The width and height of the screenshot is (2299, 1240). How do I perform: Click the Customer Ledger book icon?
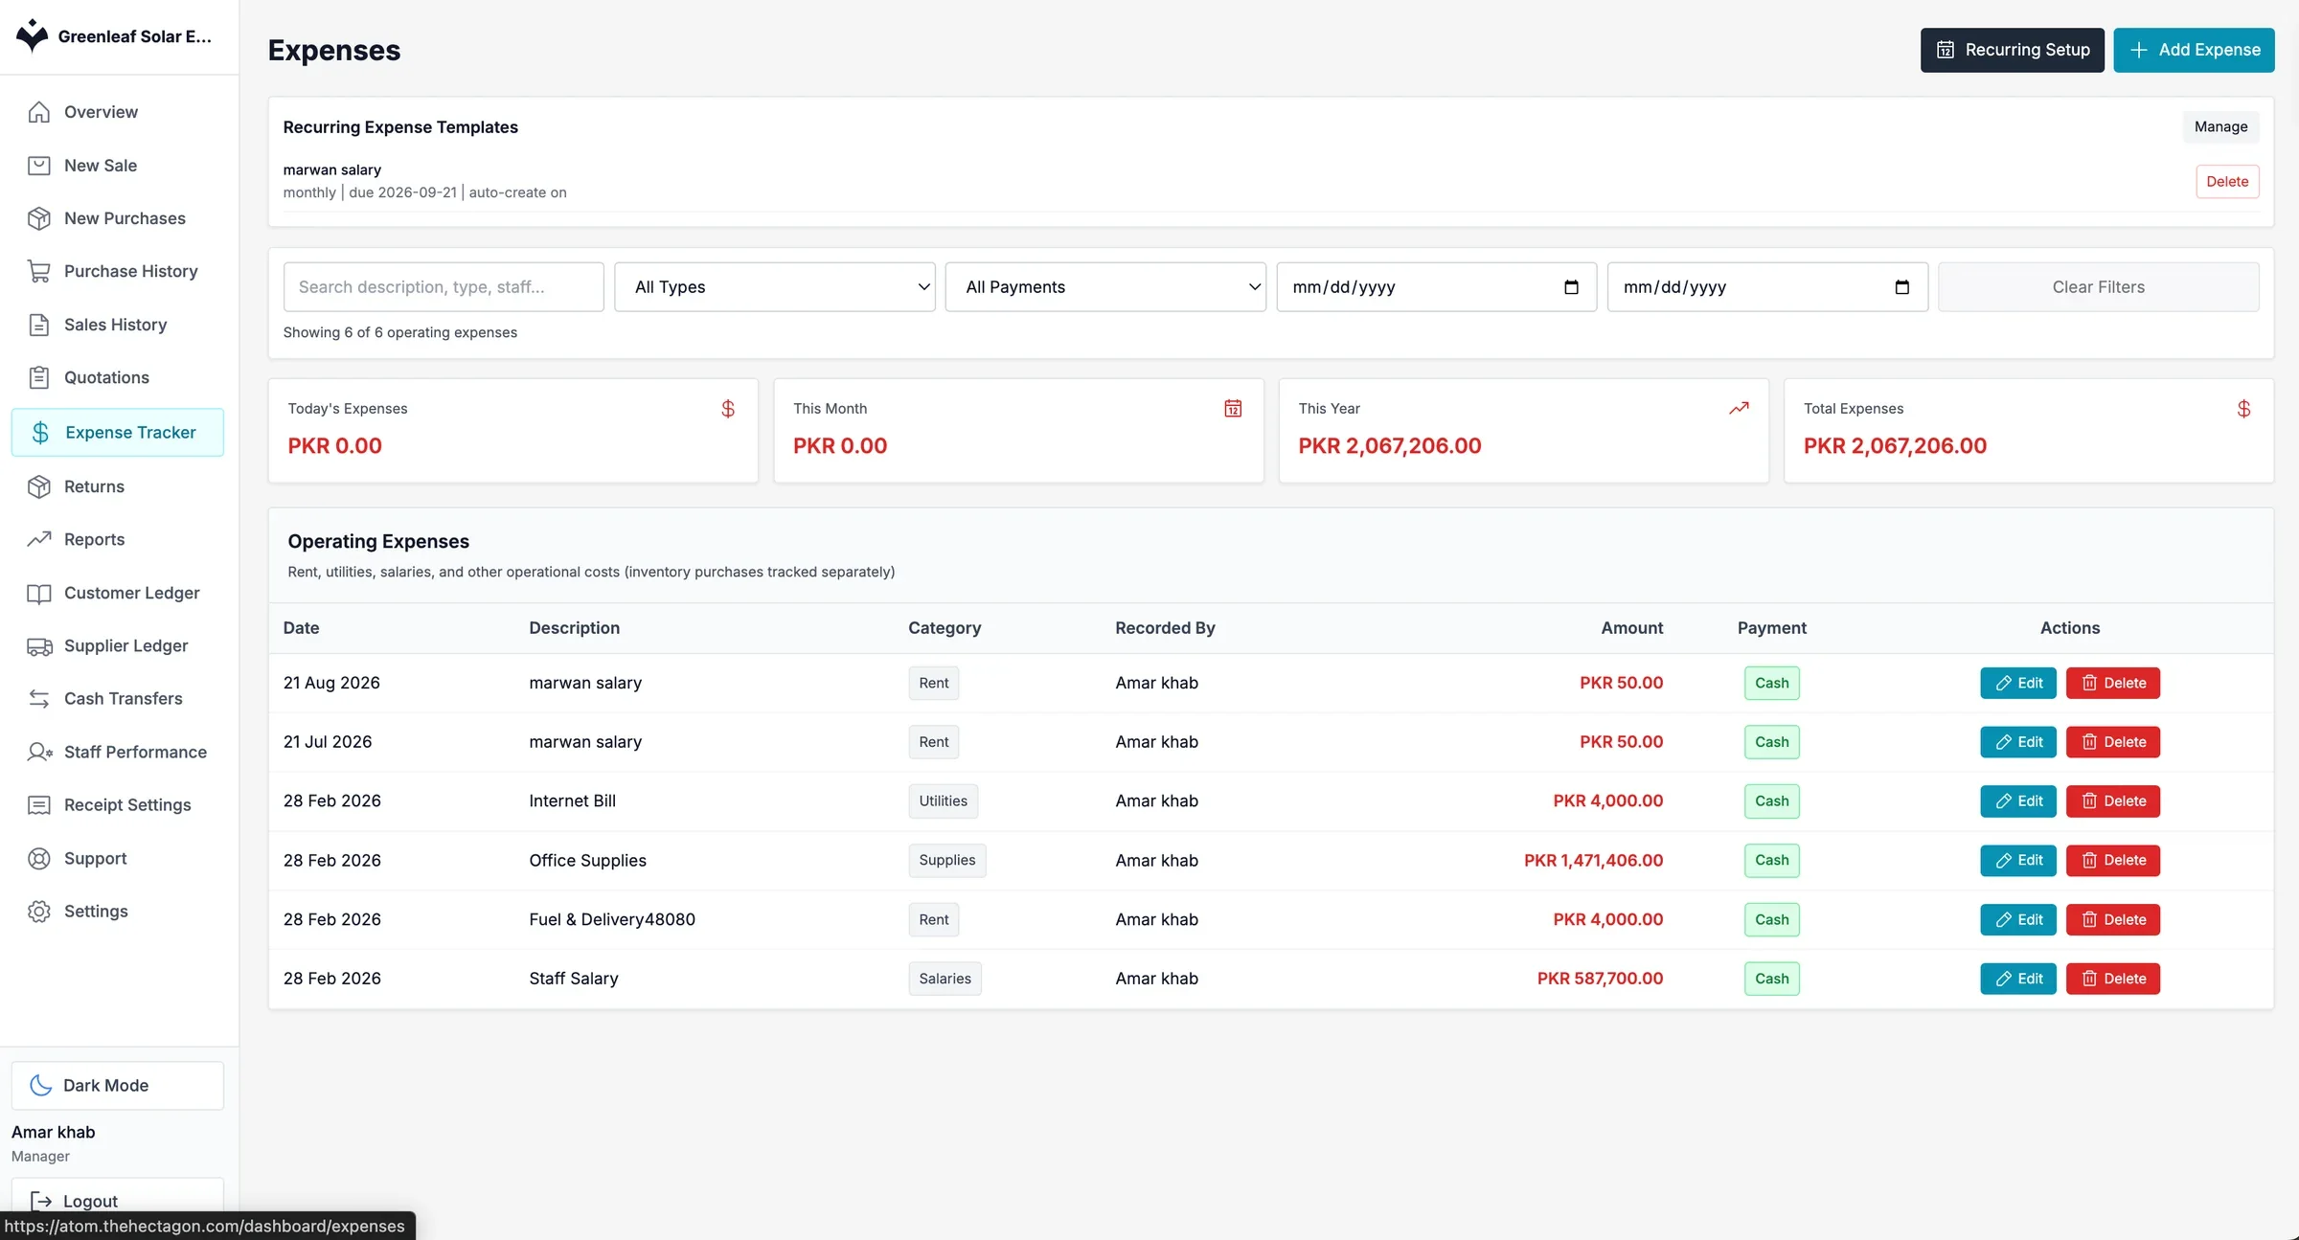[39, 593]
